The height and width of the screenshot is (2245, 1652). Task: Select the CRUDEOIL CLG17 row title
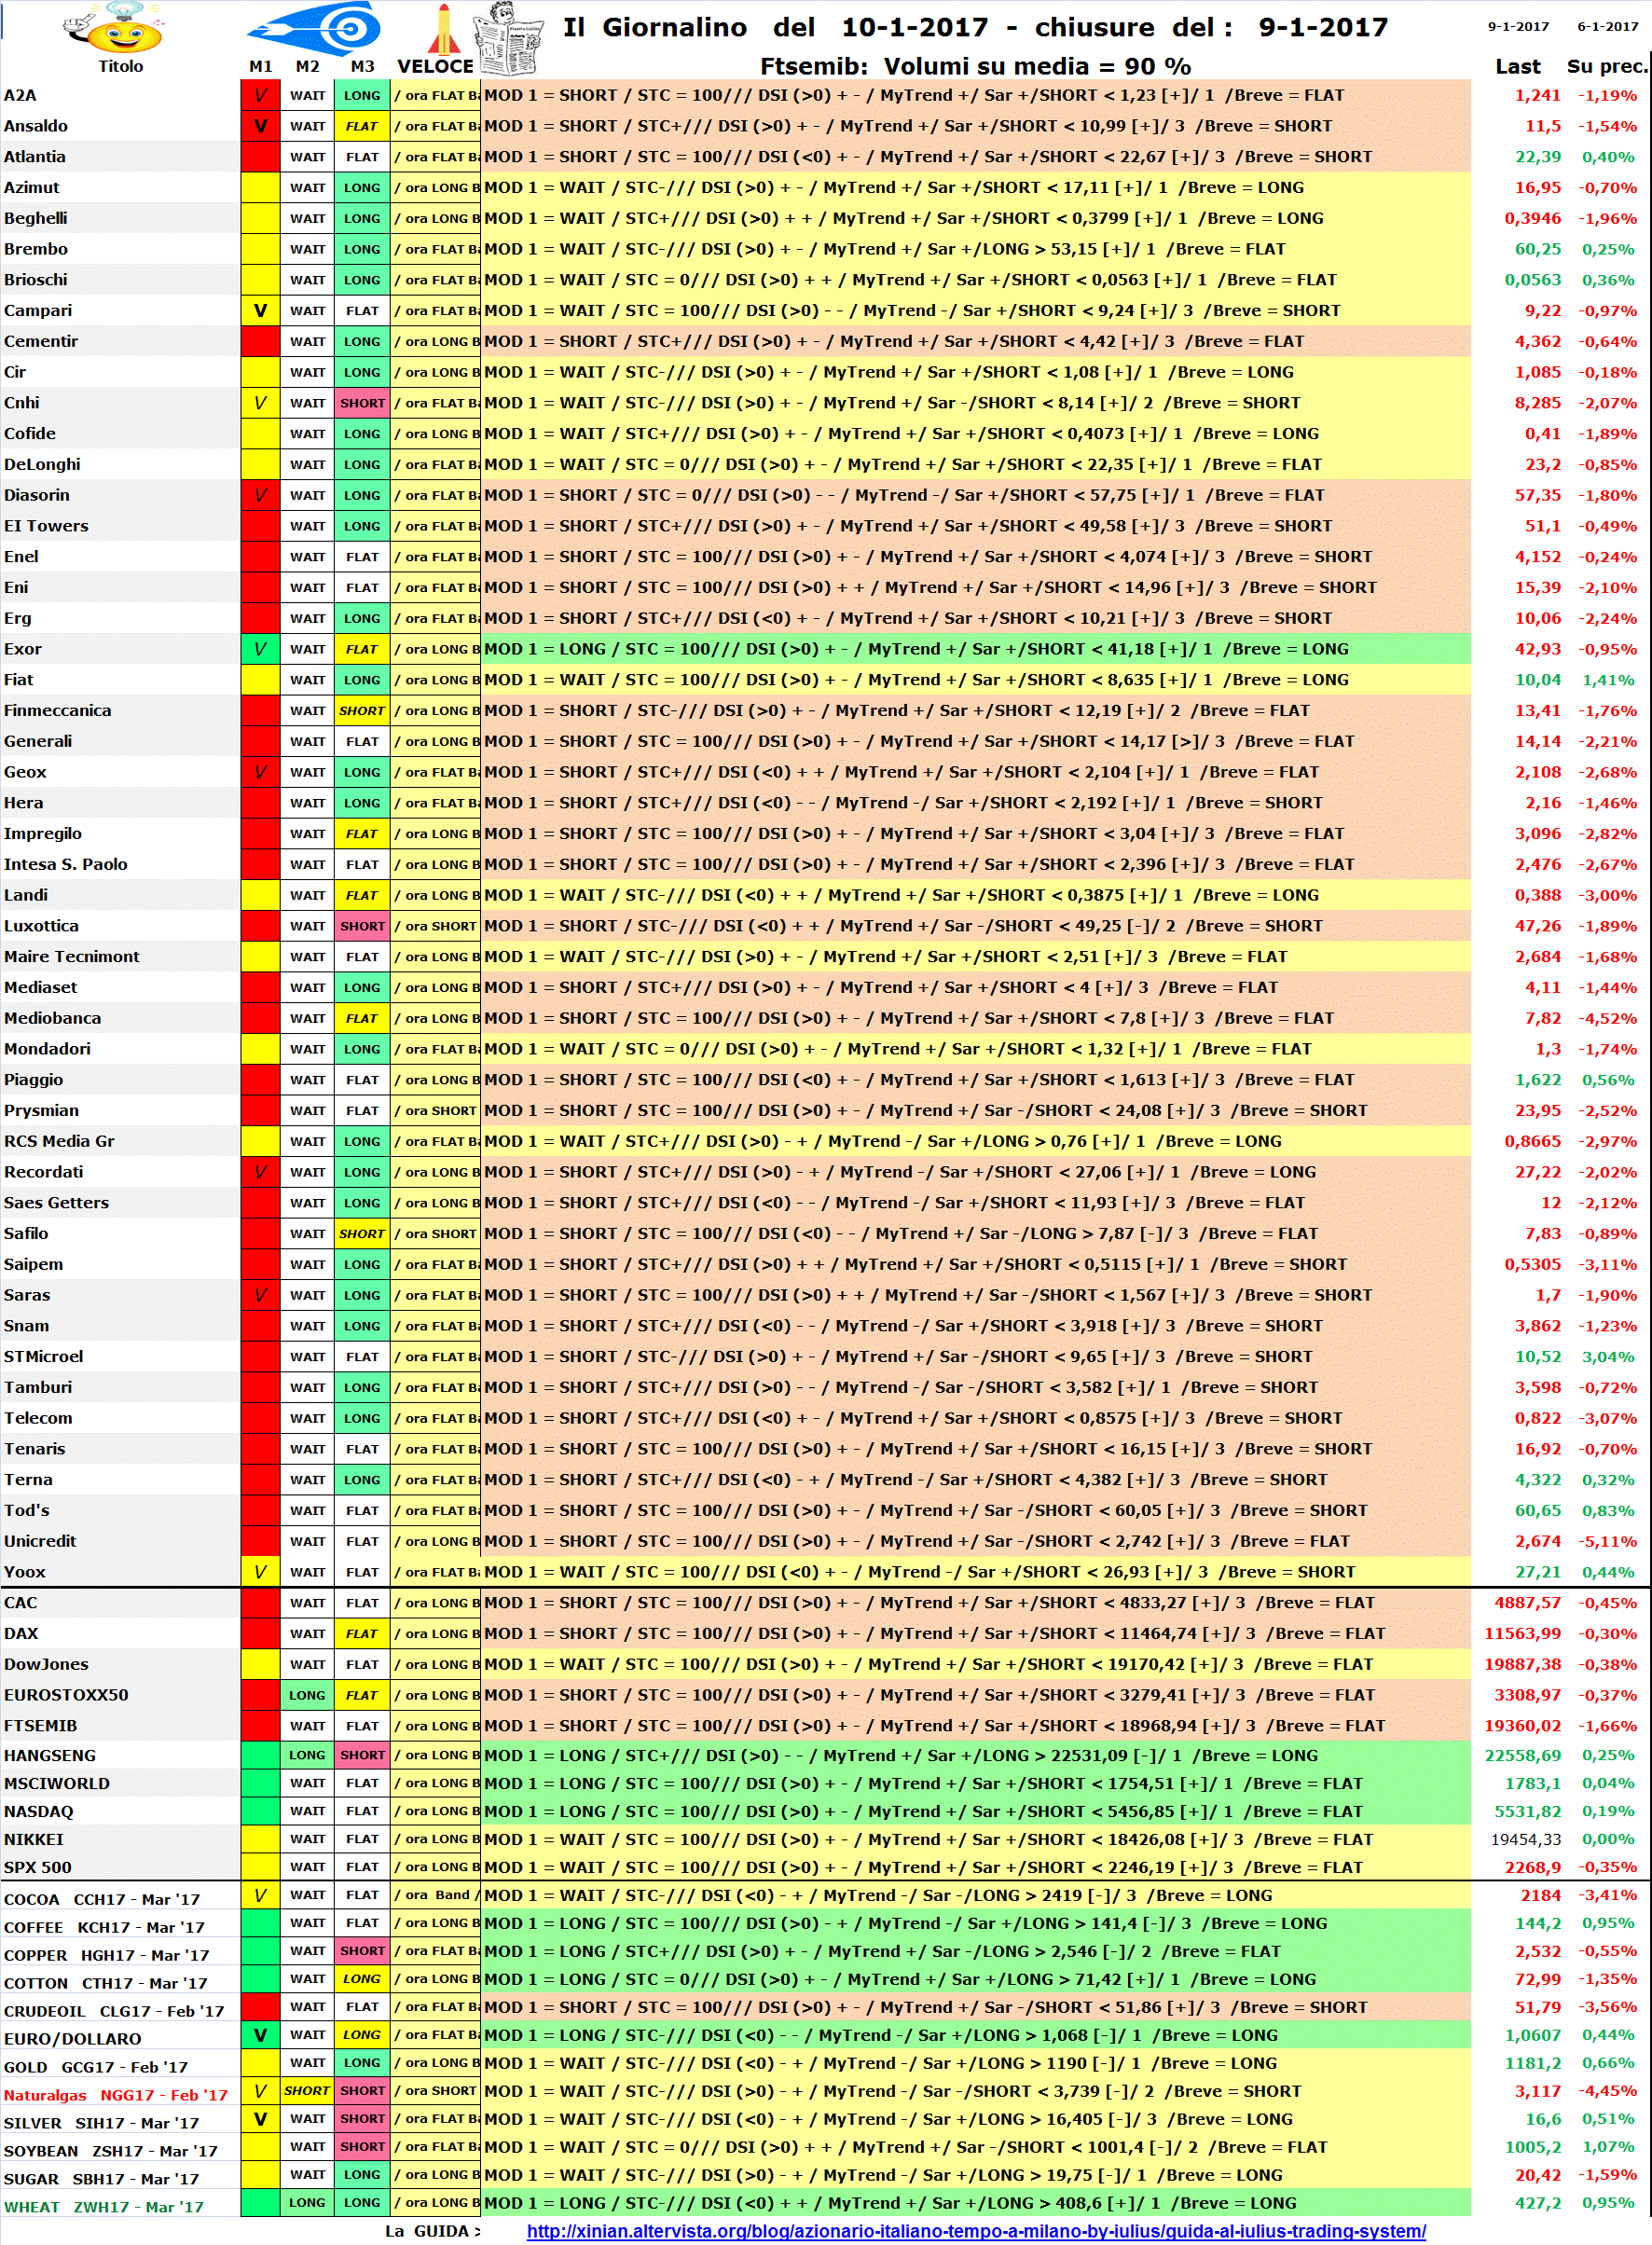[x=114, y=2012]
